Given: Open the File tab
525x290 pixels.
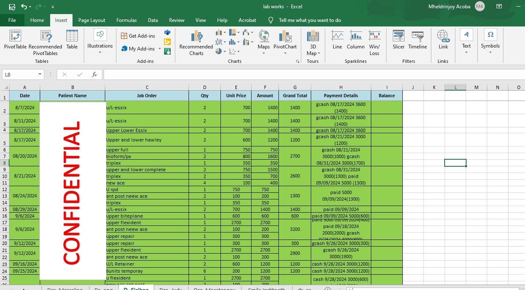Looking at the screenshot, I should click(x=12, y=20).
